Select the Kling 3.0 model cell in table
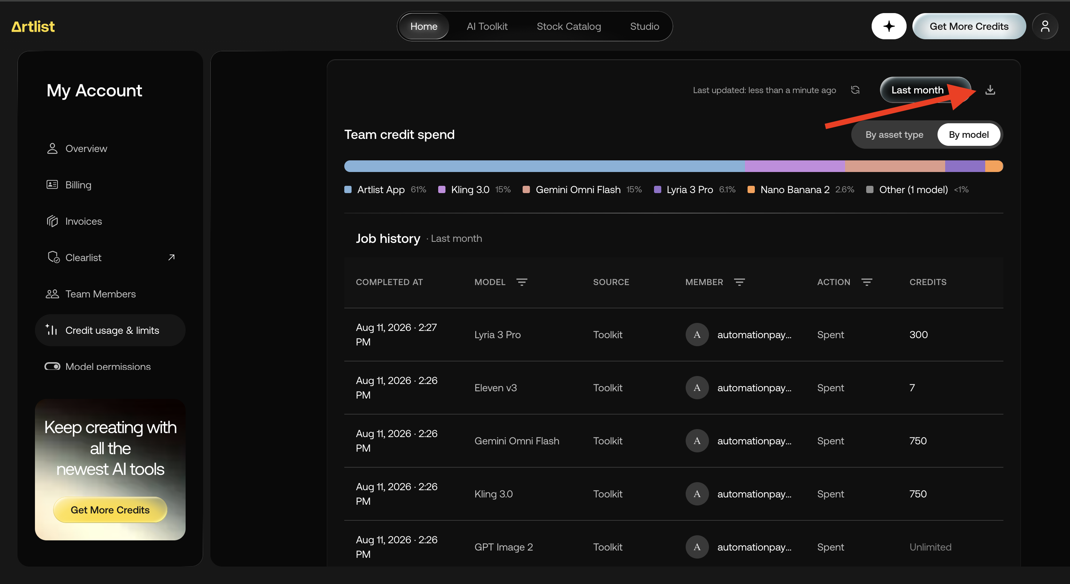 click(494, 494)
